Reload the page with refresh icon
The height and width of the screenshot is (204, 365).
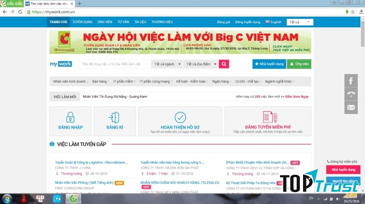click(20, 12)
